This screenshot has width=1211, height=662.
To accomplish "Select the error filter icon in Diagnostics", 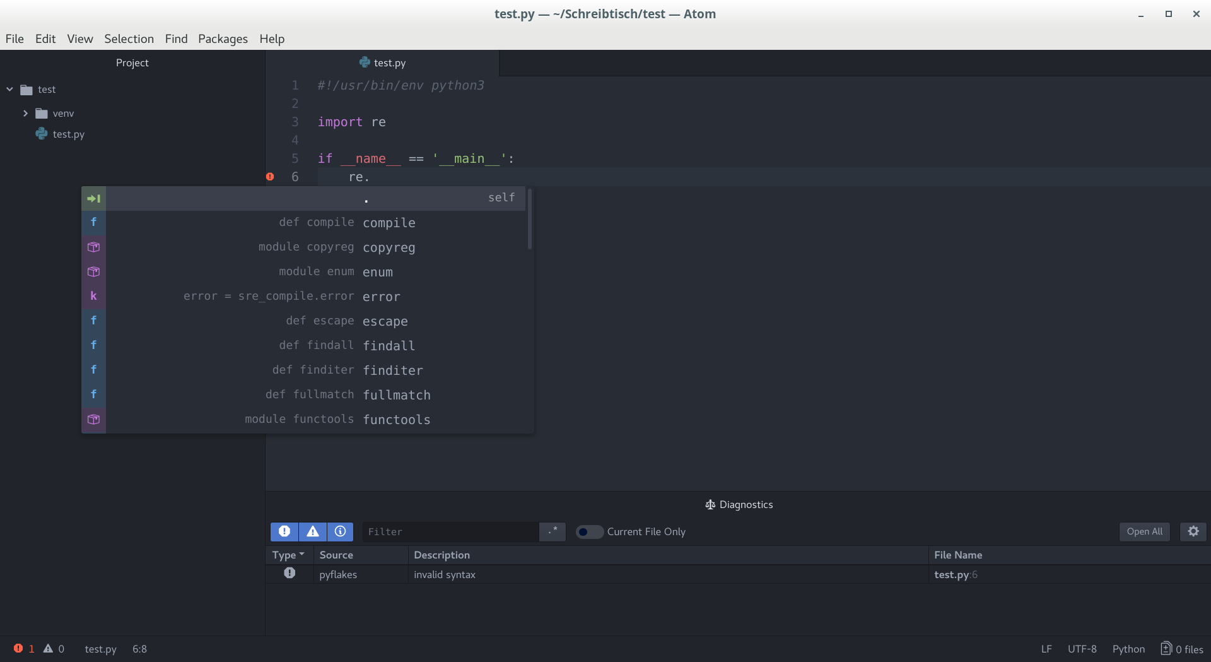I will (284, 532).
